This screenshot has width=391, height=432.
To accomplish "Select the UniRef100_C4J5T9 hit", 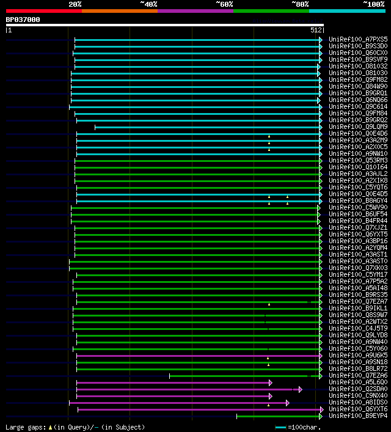I will pos(358,328).
